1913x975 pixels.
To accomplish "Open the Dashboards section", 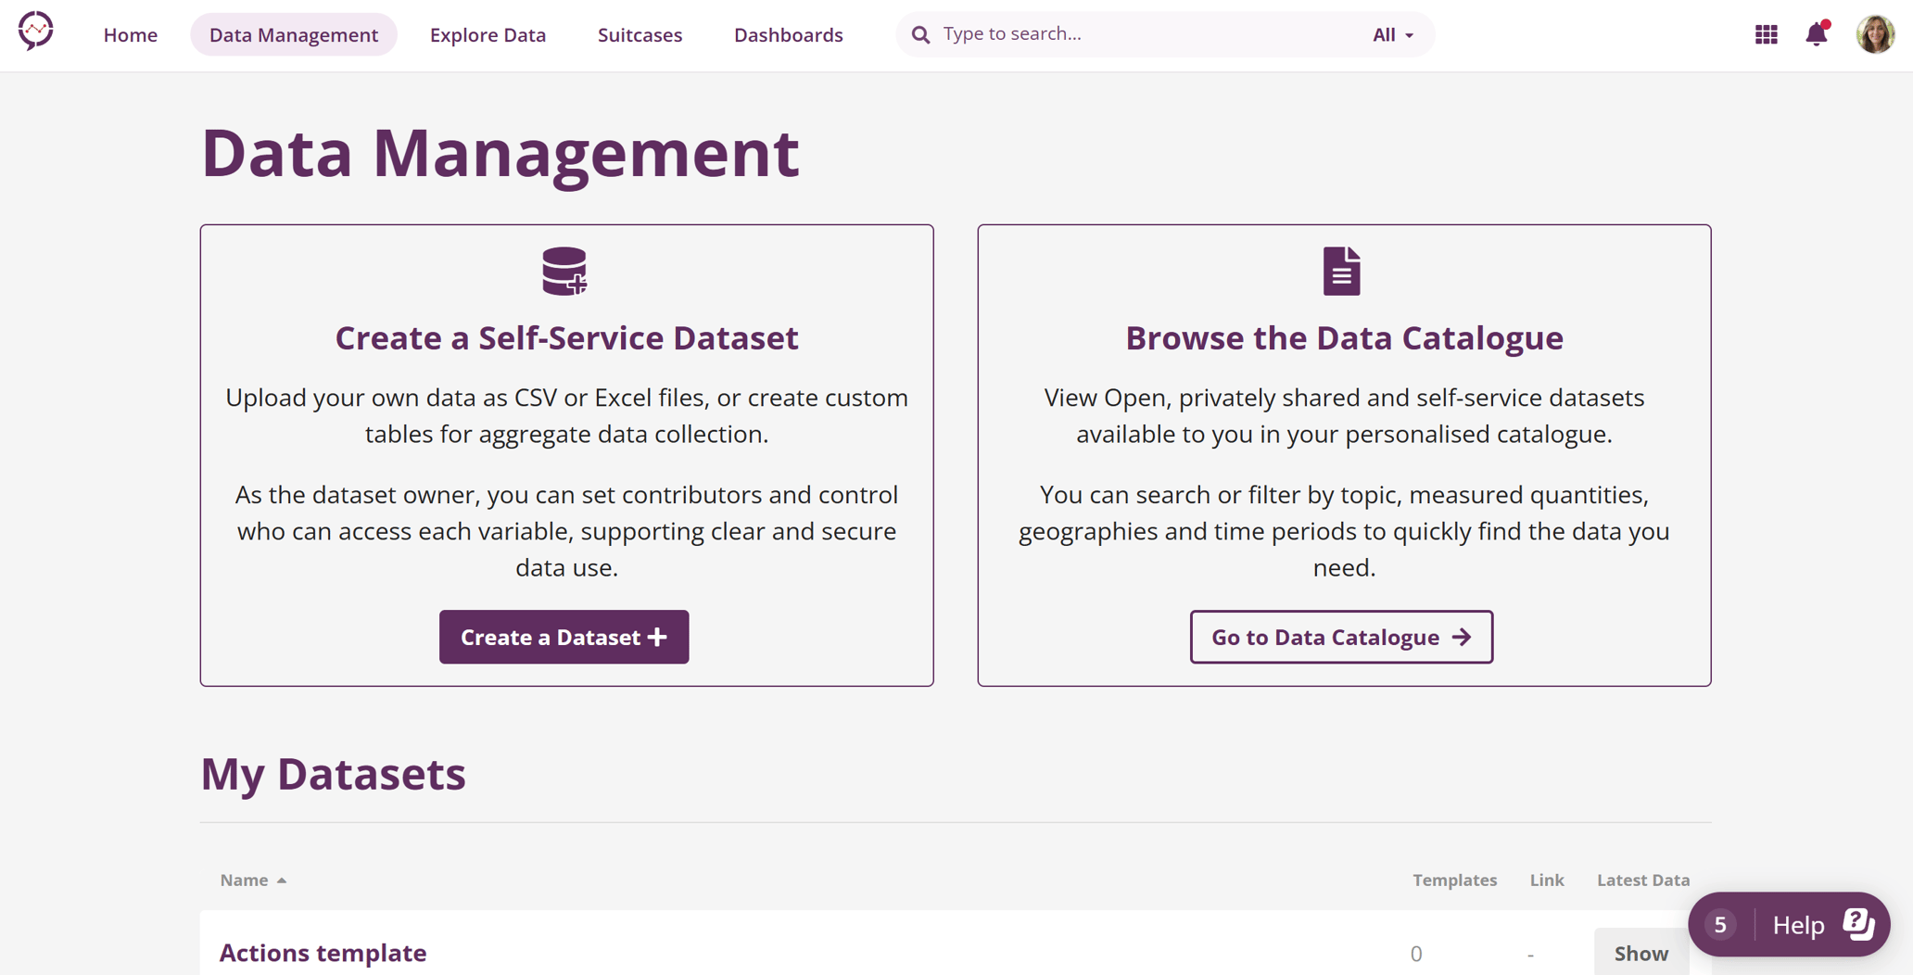I will click(788, 34).
